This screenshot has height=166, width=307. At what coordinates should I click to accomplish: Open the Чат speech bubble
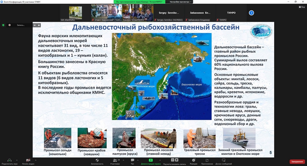[132, 160]
